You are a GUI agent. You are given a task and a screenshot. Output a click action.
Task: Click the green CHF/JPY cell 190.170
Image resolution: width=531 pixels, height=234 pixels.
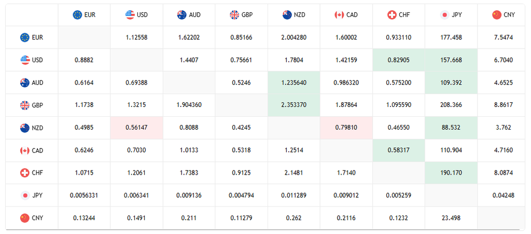(x=451, y=173)
